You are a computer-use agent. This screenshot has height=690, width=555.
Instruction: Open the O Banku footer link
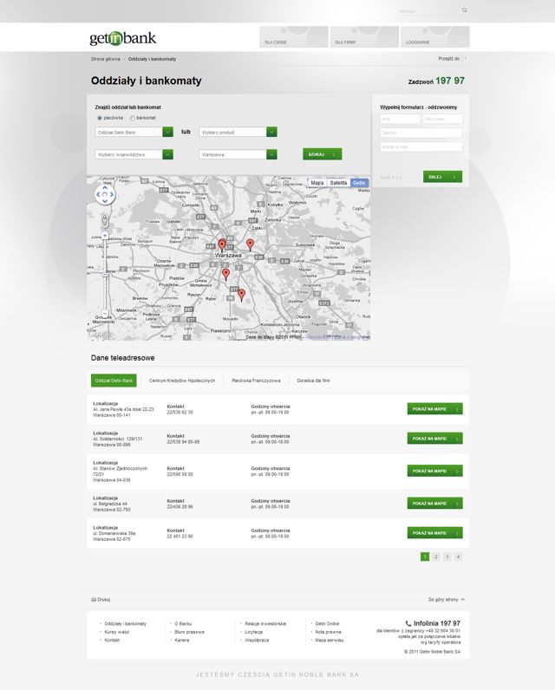pos(183,623)
